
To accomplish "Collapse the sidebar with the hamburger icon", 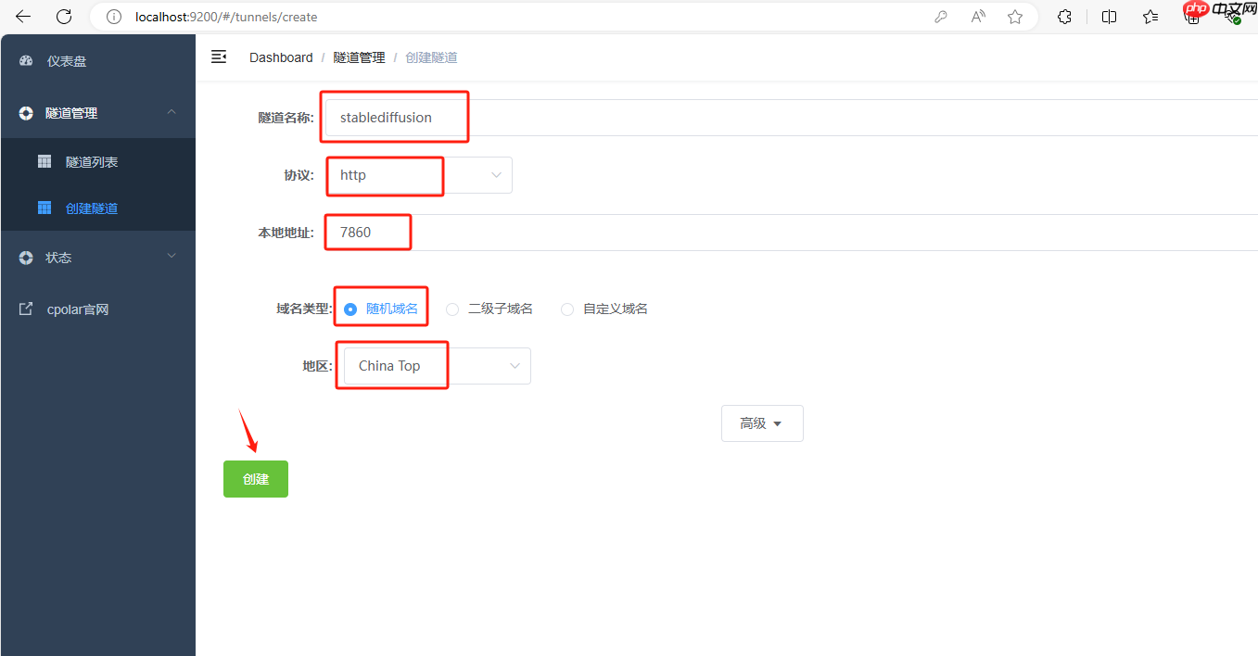I will (x=219, y=56).
